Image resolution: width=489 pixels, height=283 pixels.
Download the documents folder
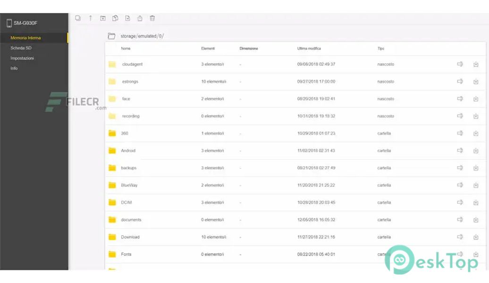pyautogui.click(x=476, y=220)
